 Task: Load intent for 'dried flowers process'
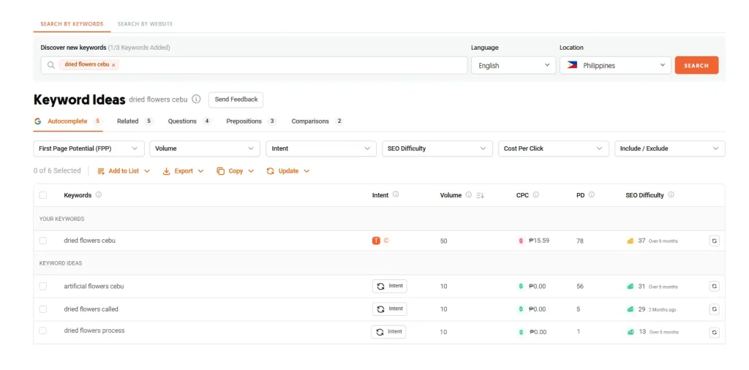click(388, 332)
